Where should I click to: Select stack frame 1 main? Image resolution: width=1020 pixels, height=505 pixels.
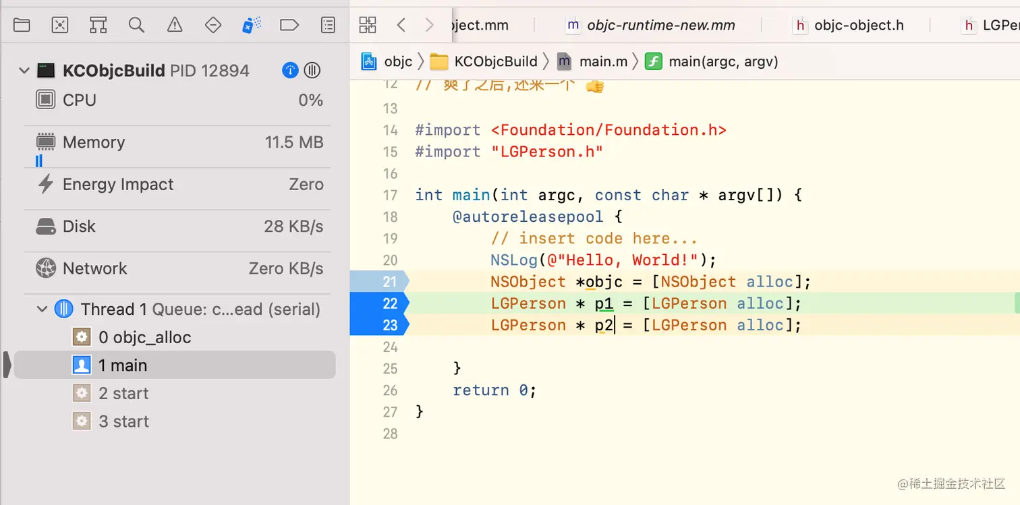(175, 365)
